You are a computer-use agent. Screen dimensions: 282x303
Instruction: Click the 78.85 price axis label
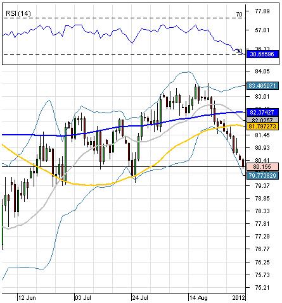(x=262, y=199)
